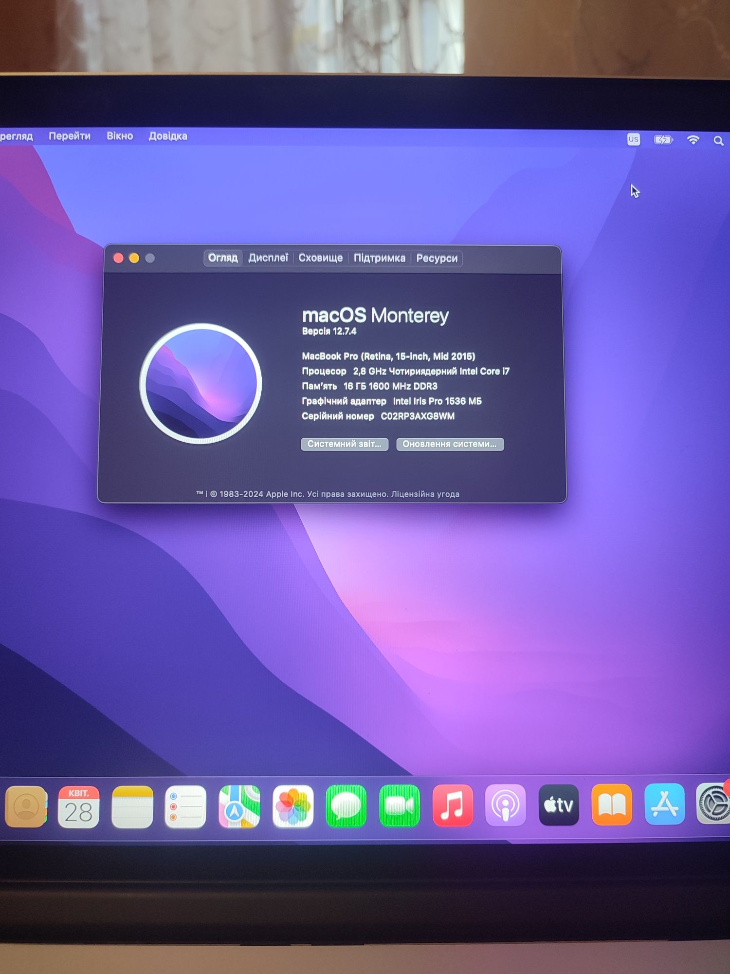730x974 pixels.
Task: Close the About This Mac window
Action: tap(118, 258)
